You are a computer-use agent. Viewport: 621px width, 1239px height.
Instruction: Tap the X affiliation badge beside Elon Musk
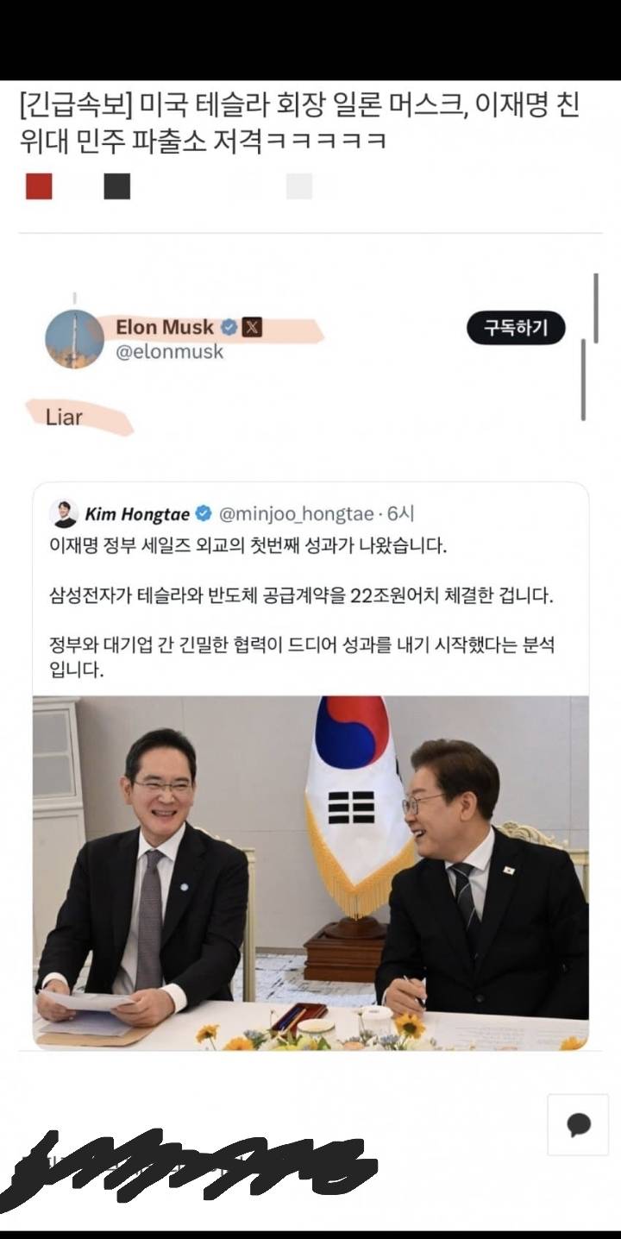[252, 327]
